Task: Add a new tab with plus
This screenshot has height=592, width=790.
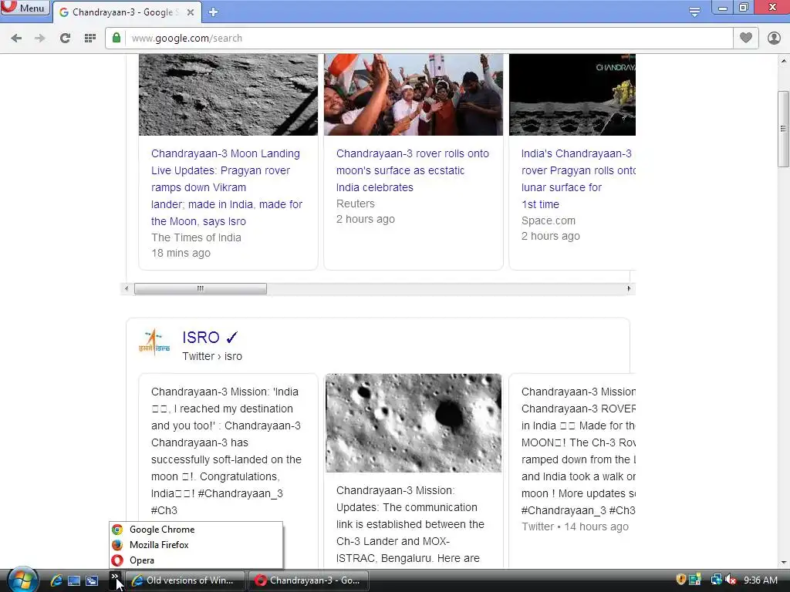Action: (213, 12)
